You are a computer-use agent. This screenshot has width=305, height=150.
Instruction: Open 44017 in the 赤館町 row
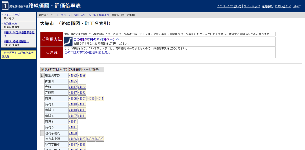click(73, 93)
